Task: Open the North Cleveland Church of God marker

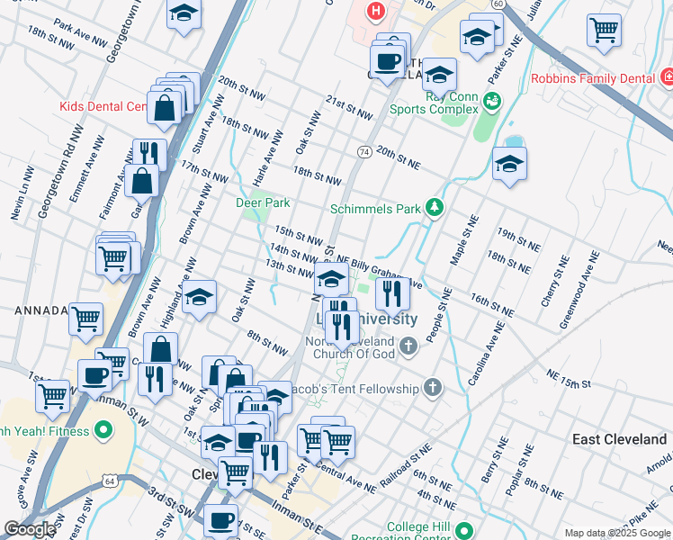Action: [408, 346]
